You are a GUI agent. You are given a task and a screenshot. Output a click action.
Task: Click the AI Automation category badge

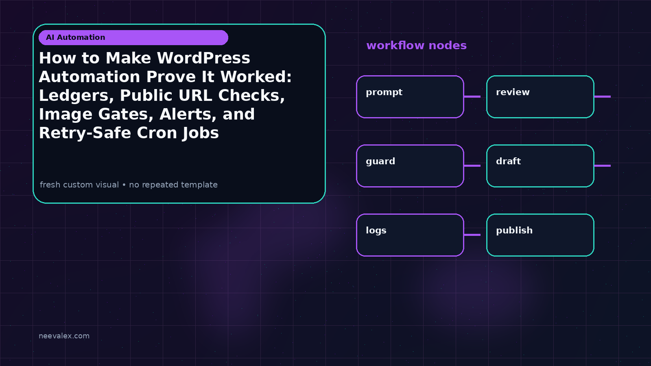click(x=133, y=37)
